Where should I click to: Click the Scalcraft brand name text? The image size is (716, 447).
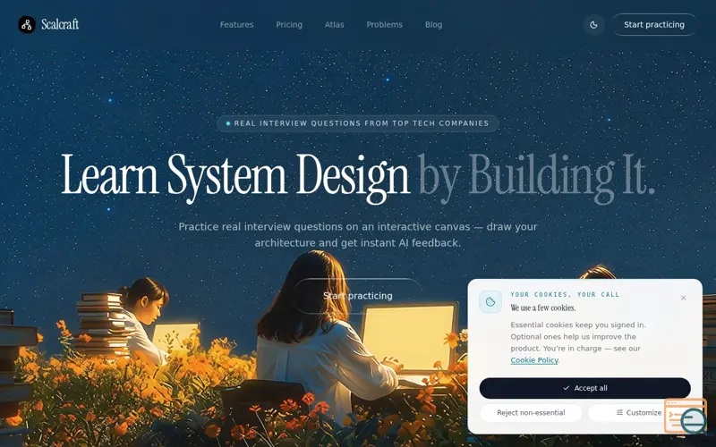coord(60,24)
